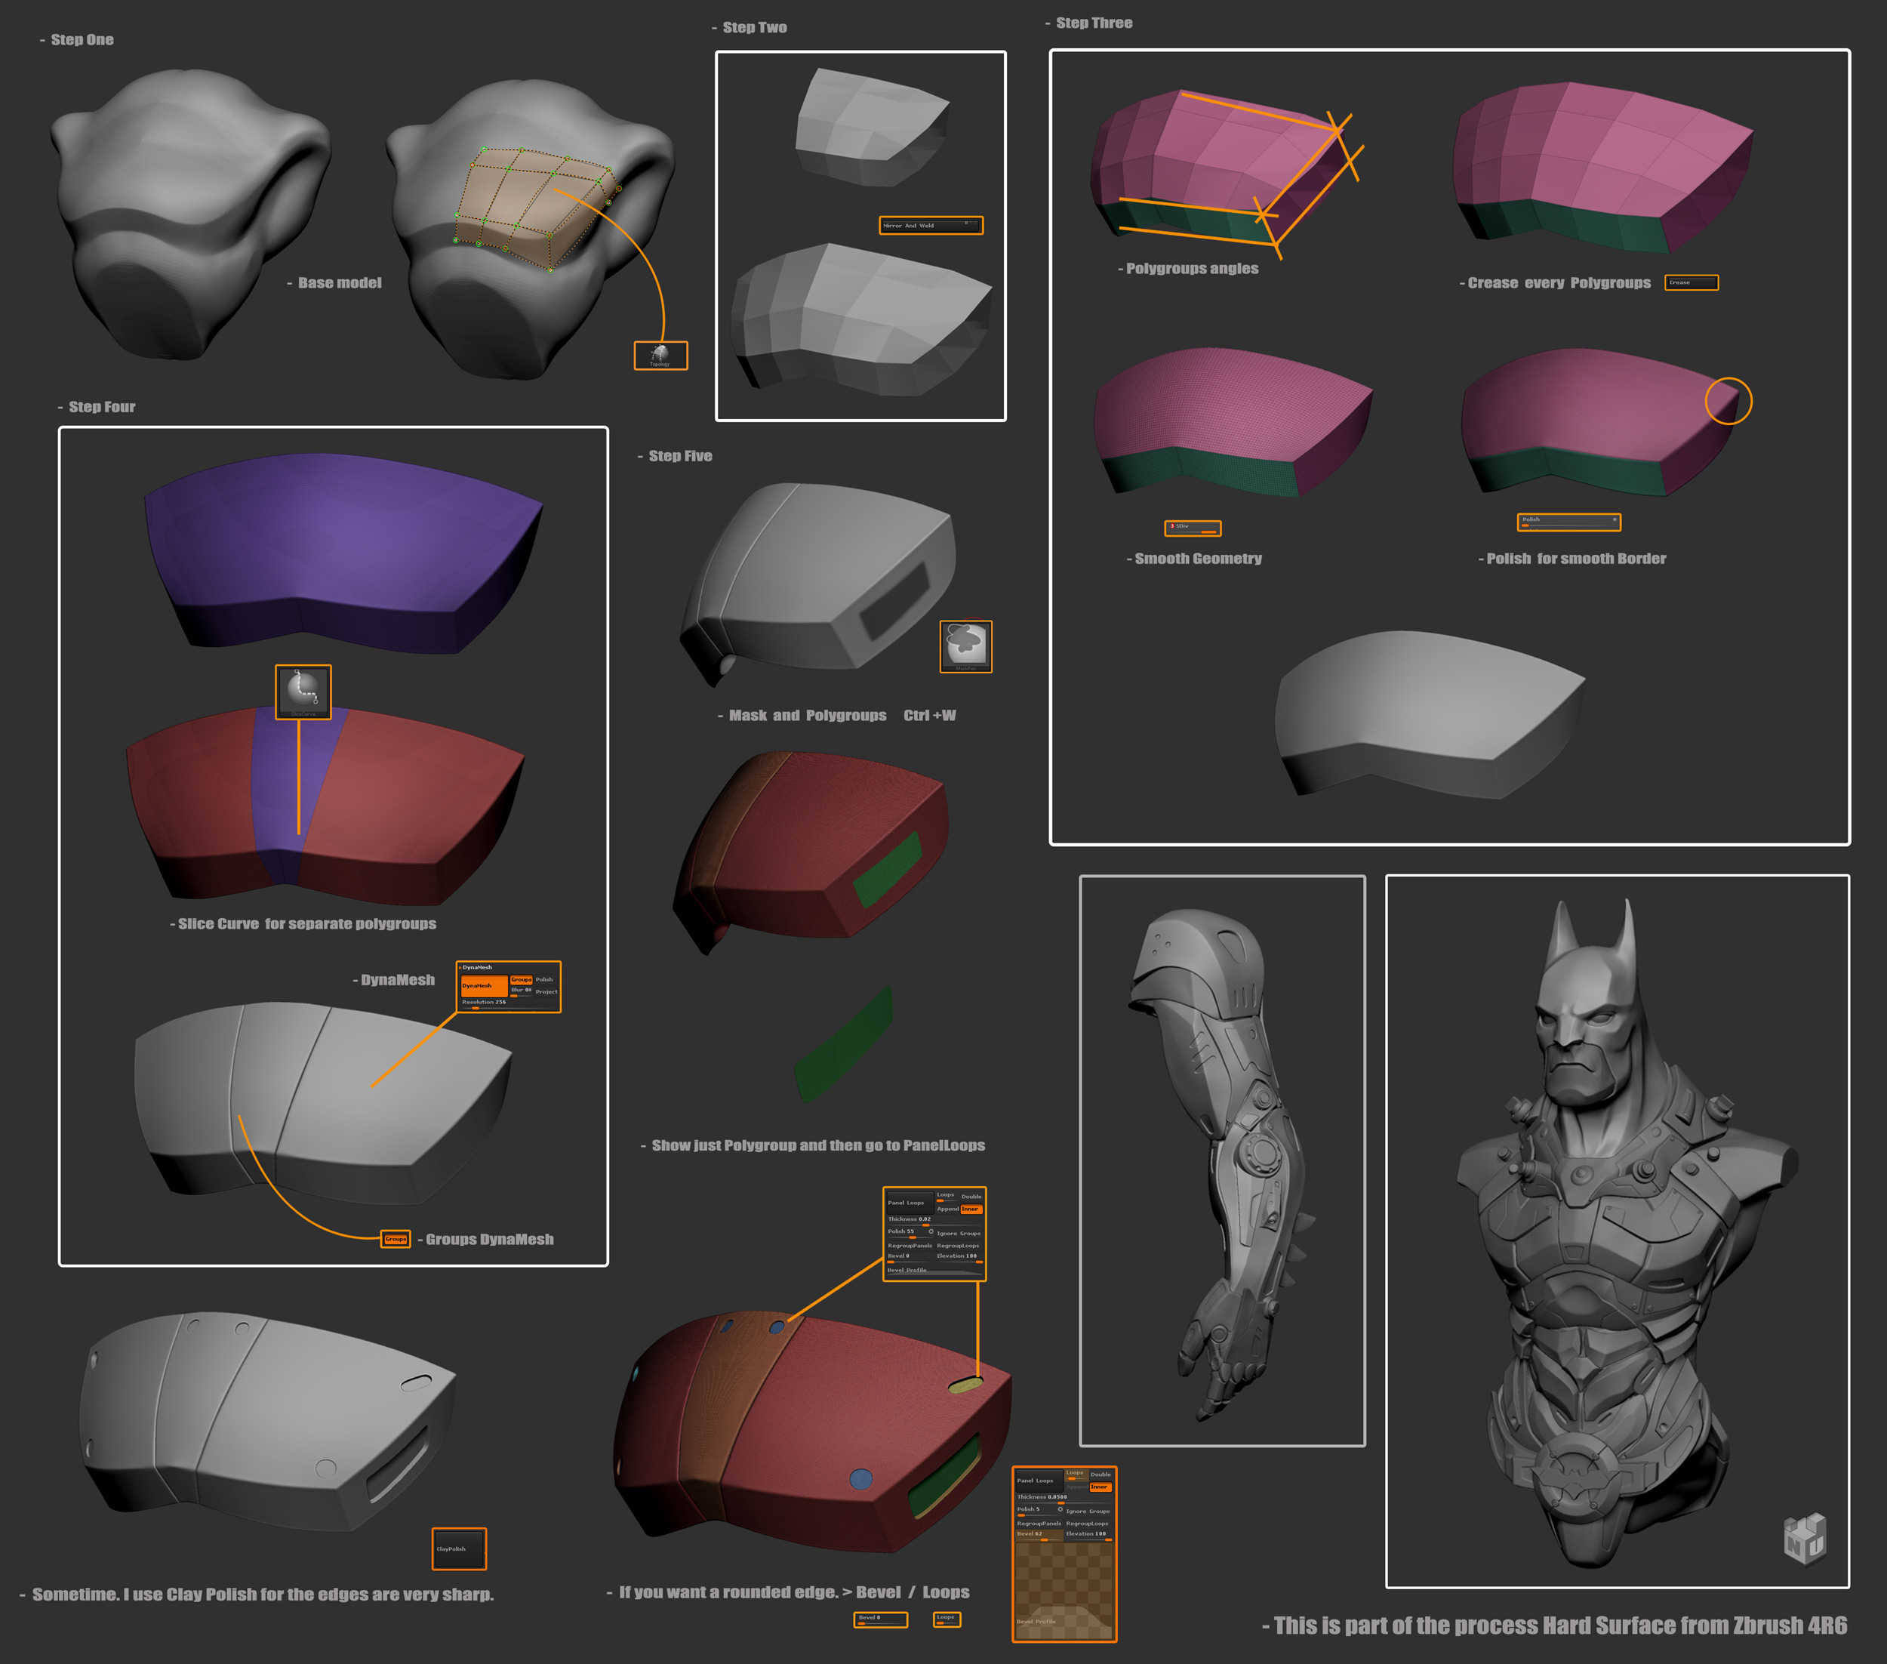This screenshot has width=1887, height=1664.
Task: Adjust the Polish 55 slider
Action: point(910,1234)
